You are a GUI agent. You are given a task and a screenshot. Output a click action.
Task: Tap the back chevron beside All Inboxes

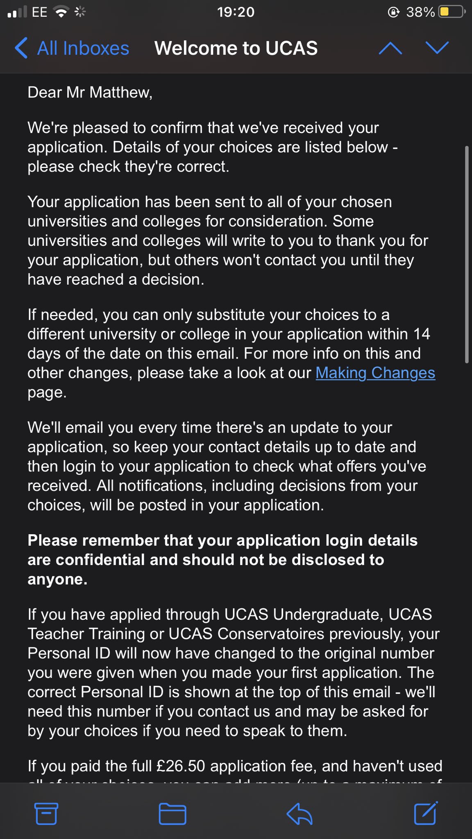coord(21,48)
